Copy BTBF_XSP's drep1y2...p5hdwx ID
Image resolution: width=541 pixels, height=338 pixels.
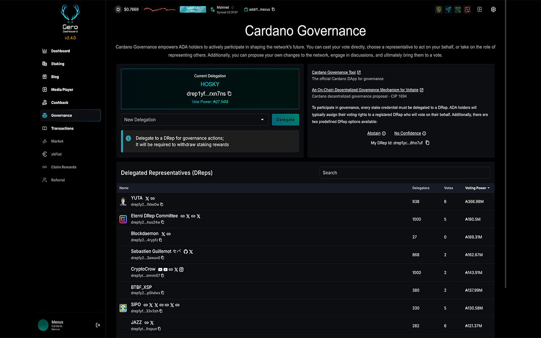point(163,293)
